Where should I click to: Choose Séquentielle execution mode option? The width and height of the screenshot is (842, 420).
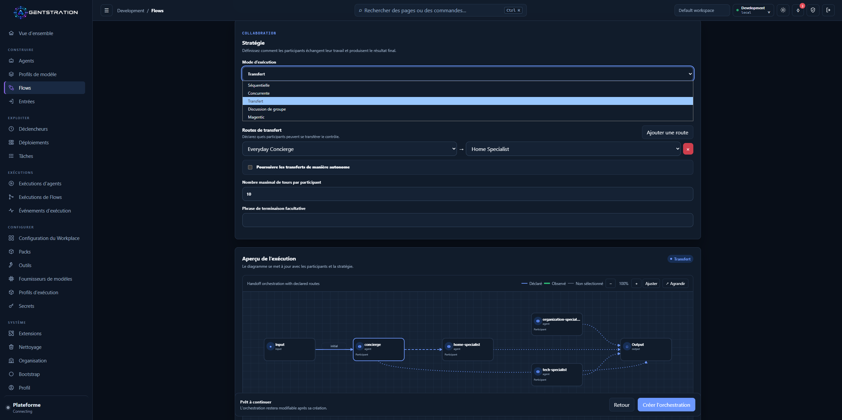[468, 85]
